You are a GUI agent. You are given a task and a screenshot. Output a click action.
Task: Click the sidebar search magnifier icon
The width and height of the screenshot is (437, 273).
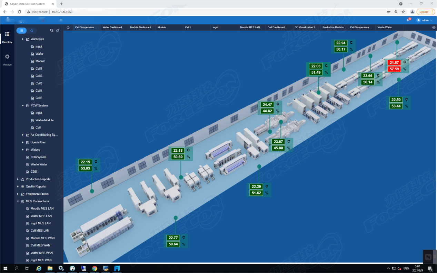tap(52, 30)
